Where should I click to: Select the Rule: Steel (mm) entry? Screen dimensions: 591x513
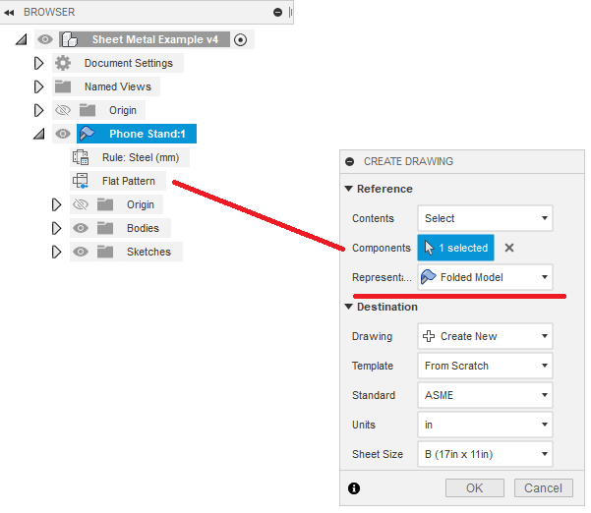click(130, 157)
